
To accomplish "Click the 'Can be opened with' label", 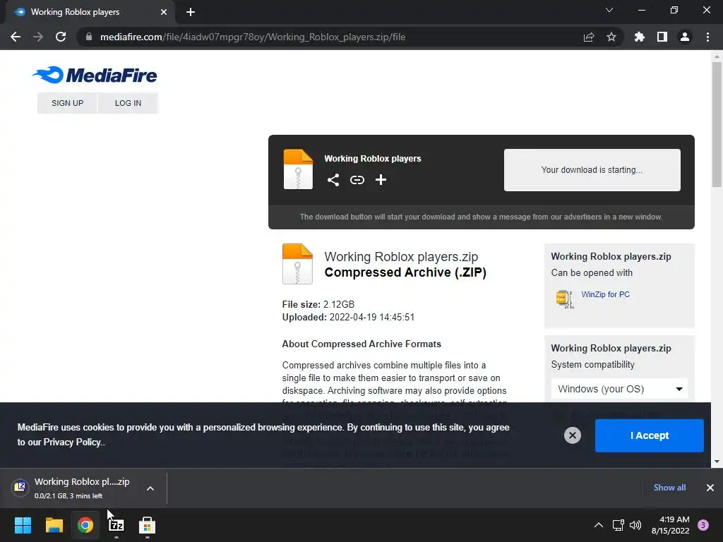I will [592, 273].
